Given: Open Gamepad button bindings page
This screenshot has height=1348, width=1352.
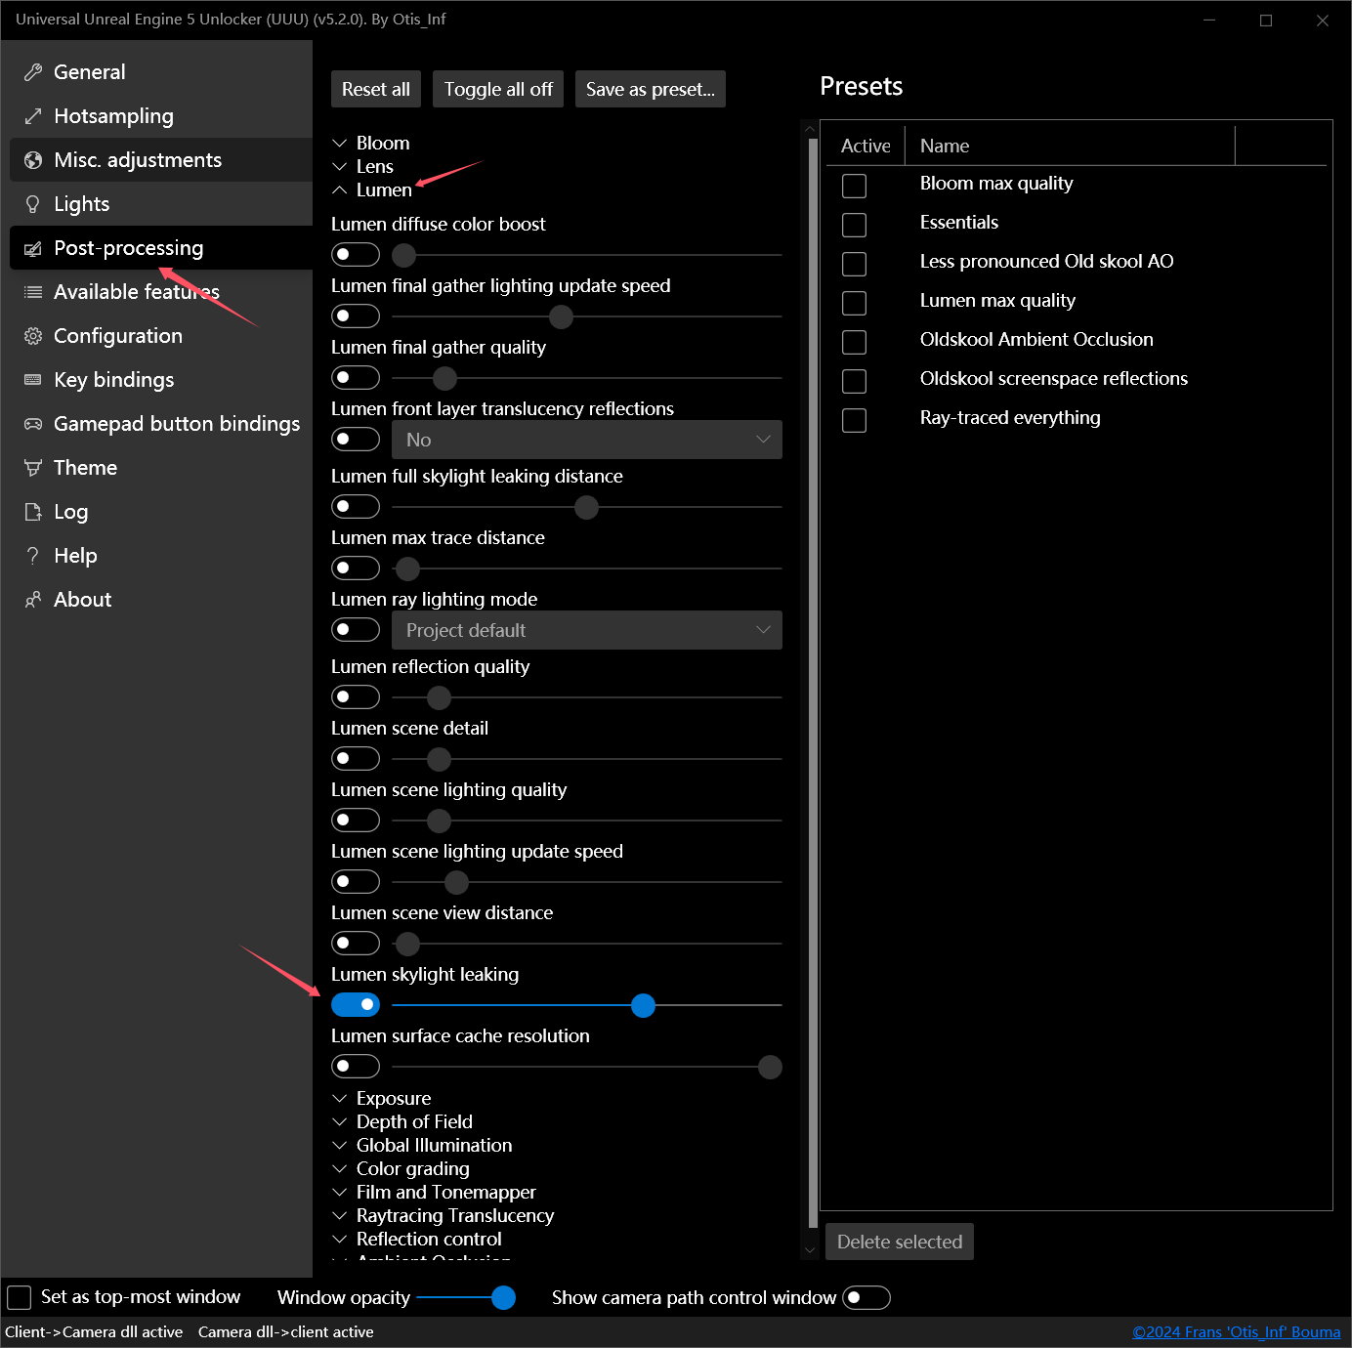Looking at the screenshot, I should pyautogui.click(x=161, y=424).
